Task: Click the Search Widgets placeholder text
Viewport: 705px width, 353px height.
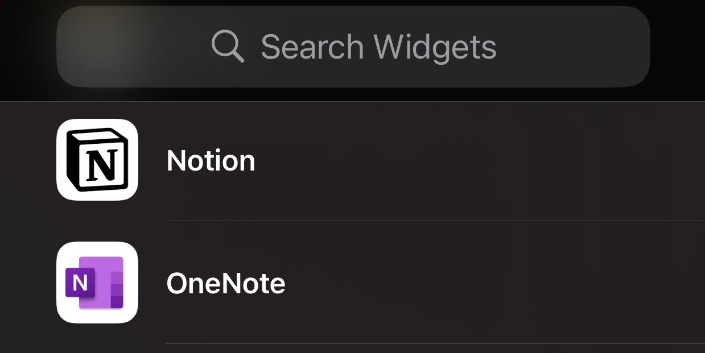Action: (x=378, y=47)
